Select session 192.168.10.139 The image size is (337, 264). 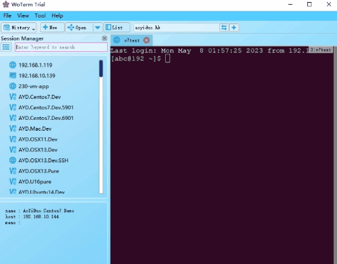click(37, 75)
